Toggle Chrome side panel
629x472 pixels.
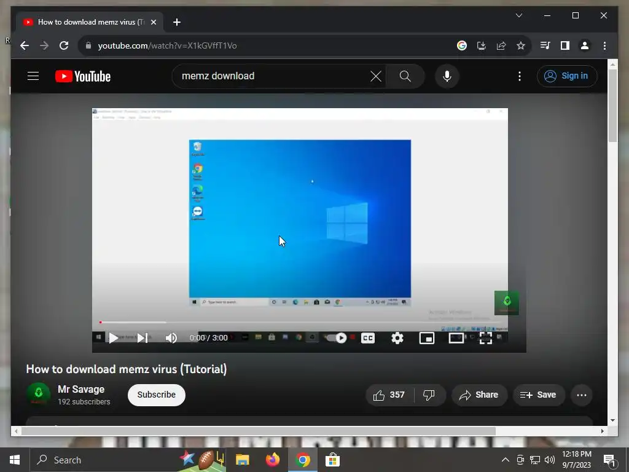pos(565,45)
